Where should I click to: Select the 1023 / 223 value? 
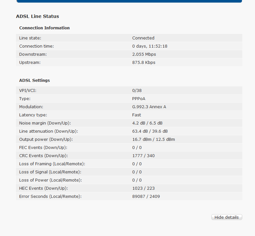click(143, 188)
